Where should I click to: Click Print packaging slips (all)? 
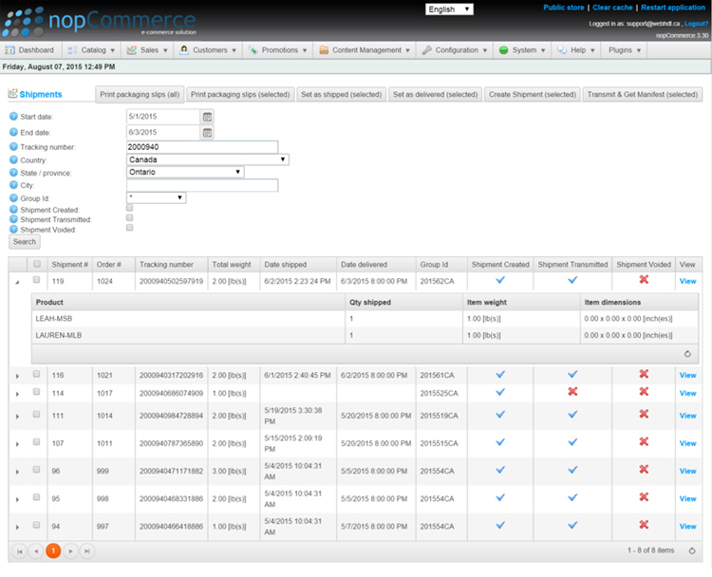point(140,94)
